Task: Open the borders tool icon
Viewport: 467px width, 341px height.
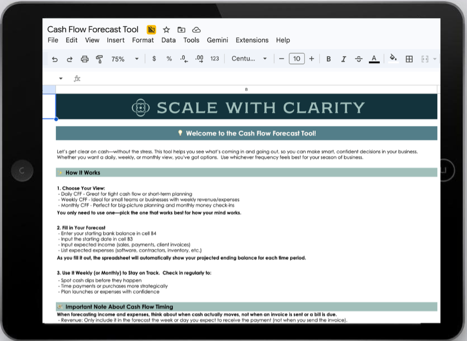Action: tap(409, 59)
